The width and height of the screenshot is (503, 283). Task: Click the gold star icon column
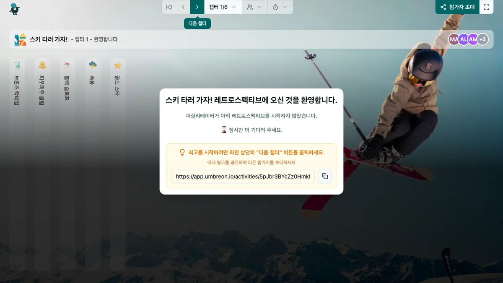(118, 65)
